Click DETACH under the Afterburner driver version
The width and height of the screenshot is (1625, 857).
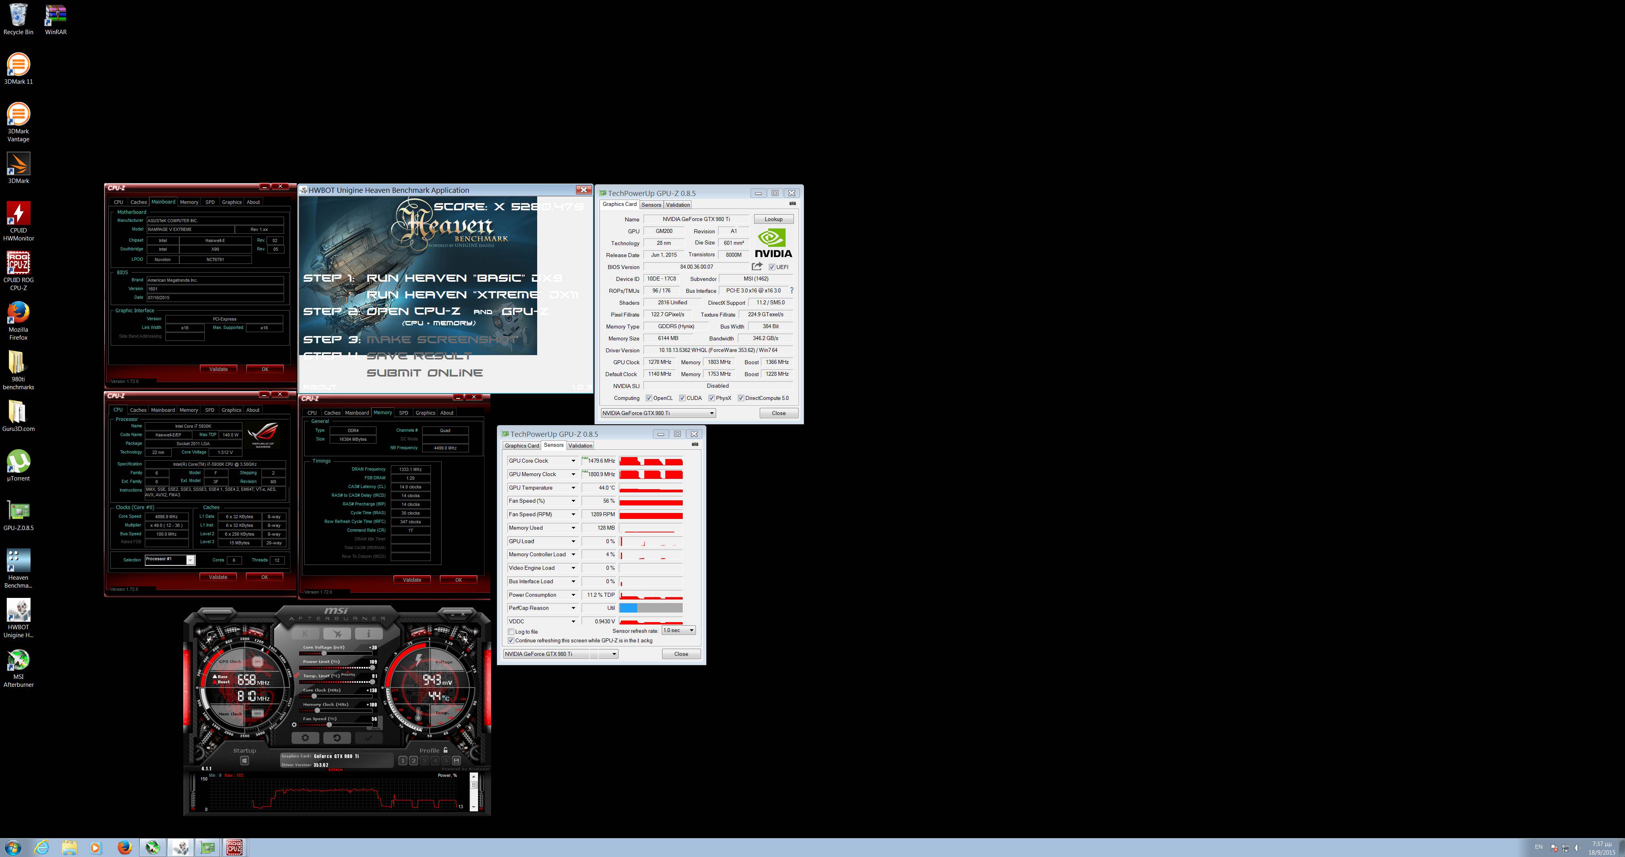point(336,770)
